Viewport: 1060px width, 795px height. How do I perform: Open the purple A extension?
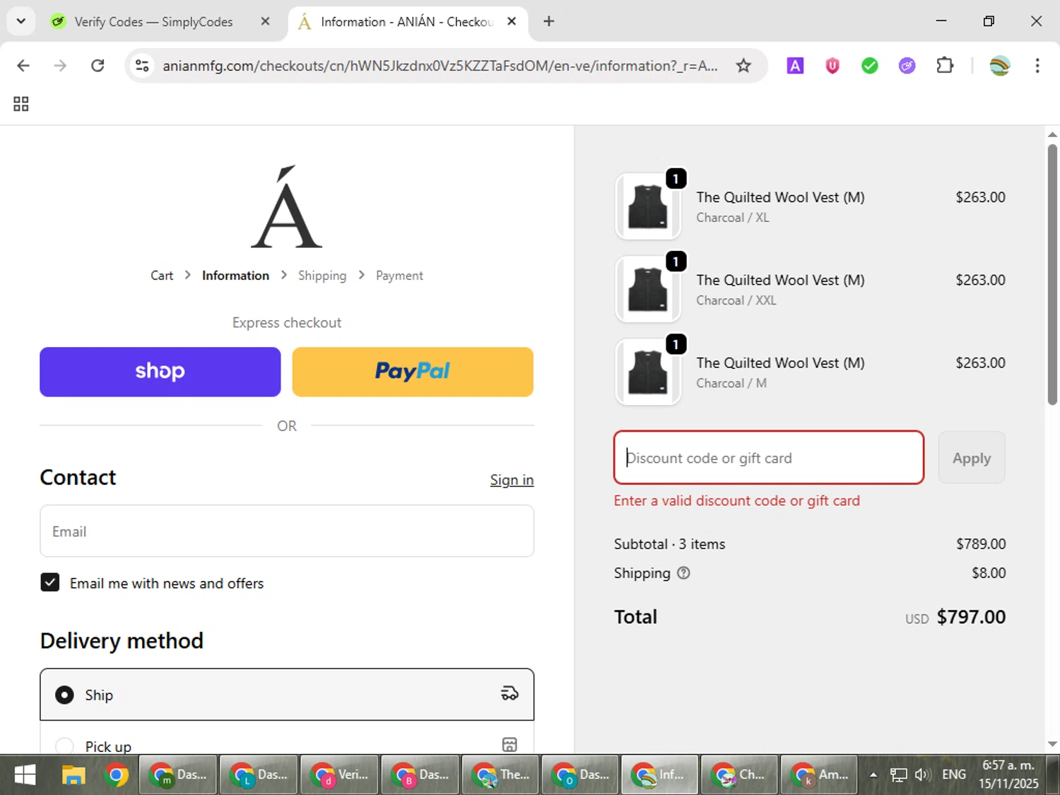pos(795,66)
